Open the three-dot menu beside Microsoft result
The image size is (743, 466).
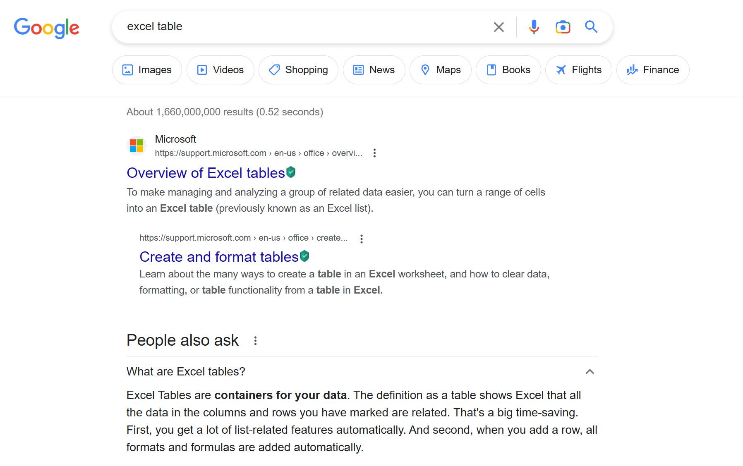coord(374,153)
